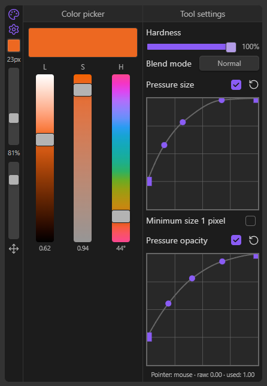Click the Hardness label
The width and height of the screenshot is (267, 386).
pyautogui.click(x=163, y=33)
